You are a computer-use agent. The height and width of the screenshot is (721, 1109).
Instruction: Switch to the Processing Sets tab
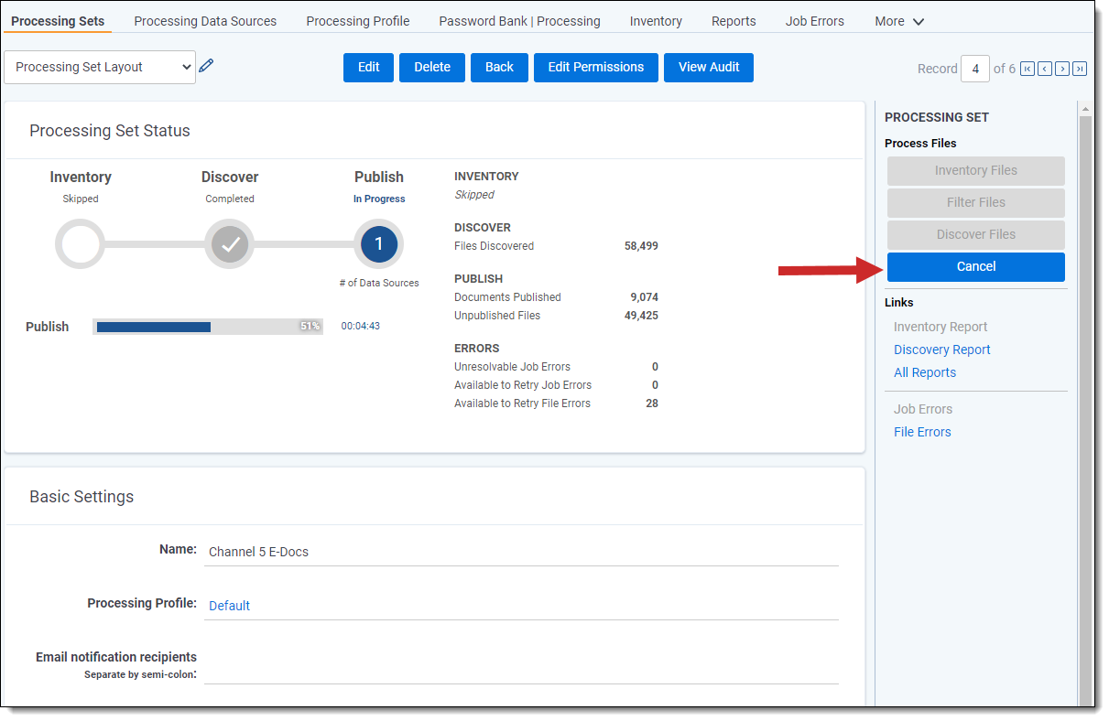pyautogui.click(x=58, y=21)
